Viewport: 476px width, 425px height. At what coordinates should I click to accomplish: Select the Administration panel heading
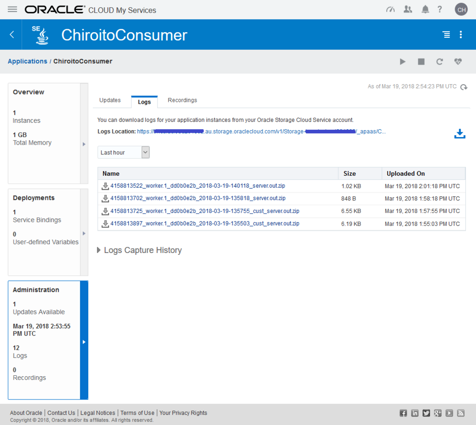point(36,290)
